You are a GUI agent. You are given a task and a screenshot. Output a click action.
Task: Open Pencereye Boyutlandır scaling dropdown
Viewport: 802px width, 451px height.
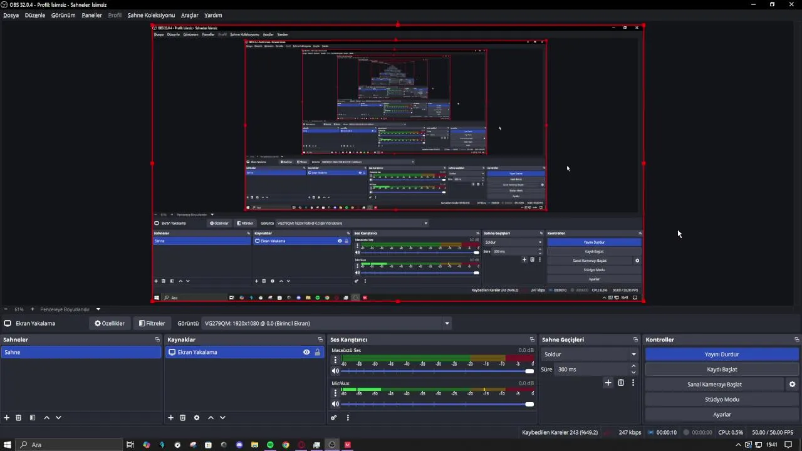coord(71,309)
